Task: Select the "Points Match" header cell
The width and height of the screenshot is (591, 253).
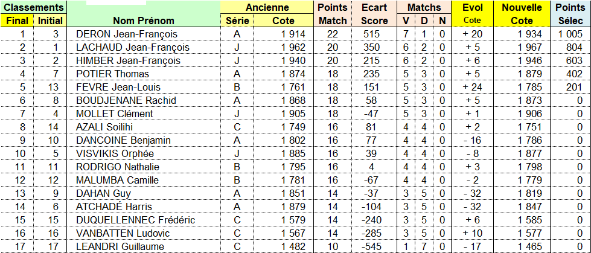Action: [x=333, y=14]
